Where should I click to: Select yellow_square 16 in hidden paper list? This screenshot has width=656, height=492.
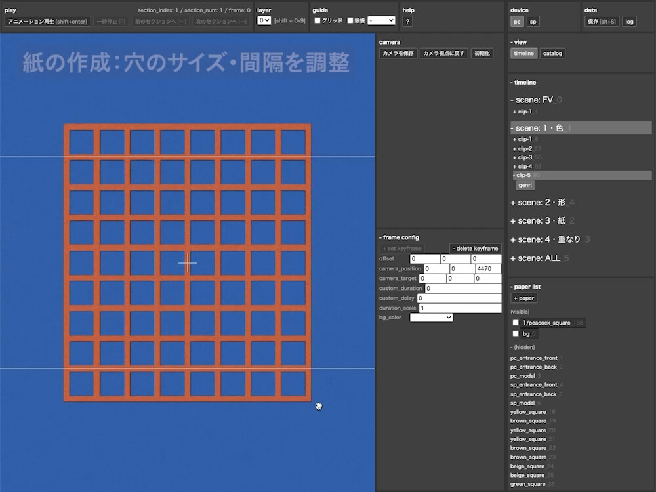click(x=528, y=412)
